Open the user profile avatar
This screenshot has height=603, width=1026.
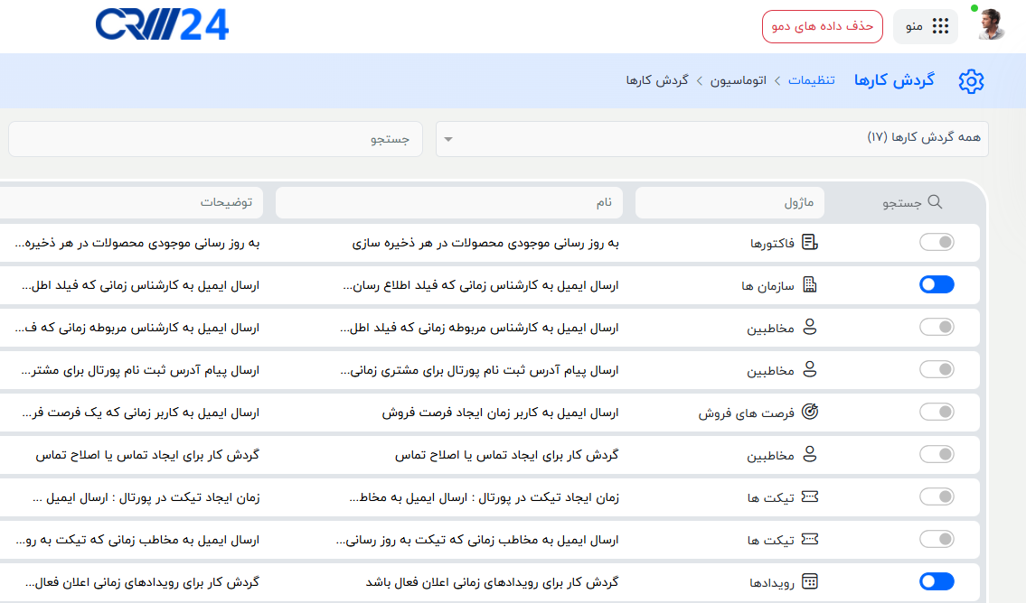click(991, 25)
